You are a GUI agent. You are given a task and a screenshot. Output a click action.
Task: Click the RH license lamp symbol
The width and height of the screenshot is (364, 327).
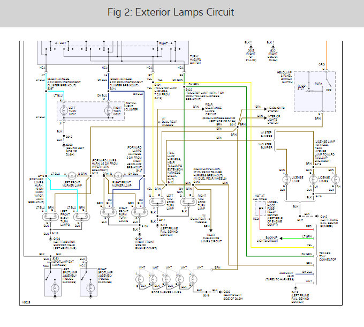[336, 180]
